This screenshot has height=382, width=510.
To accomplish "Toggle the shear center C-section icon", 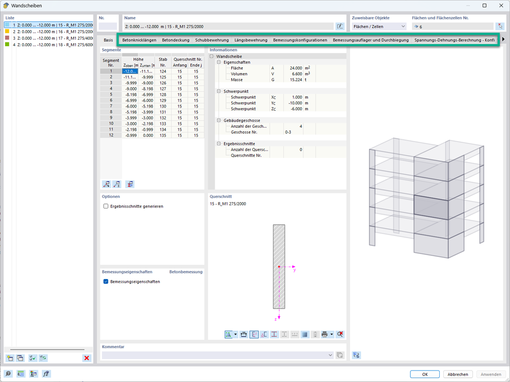I will 264,334.
